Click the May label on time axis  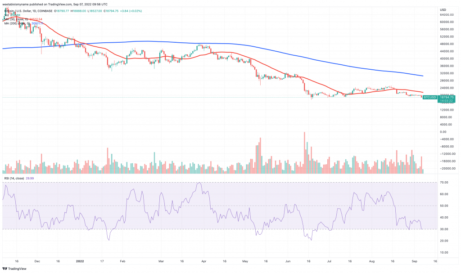pos(245,261)
